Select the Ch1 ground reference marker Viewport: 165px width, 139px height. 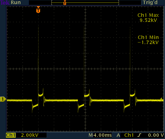point(3,99)
